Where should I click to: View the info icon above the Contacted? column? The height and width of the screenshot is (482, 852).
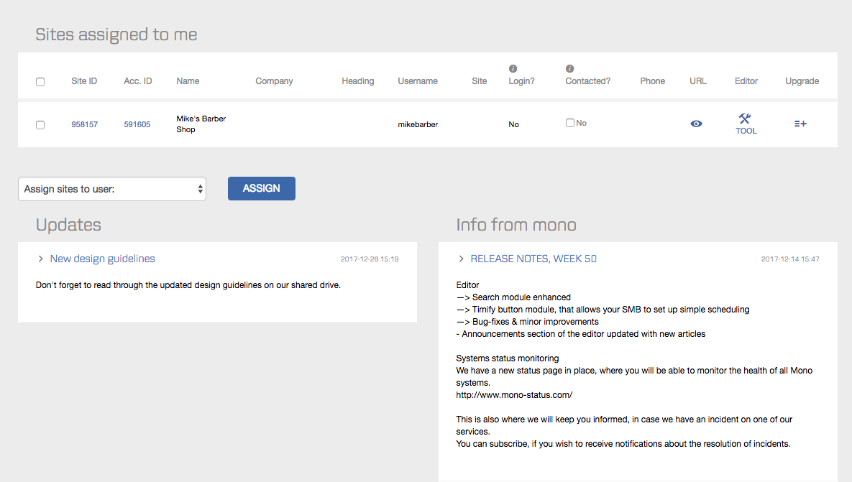coord(569,68)
